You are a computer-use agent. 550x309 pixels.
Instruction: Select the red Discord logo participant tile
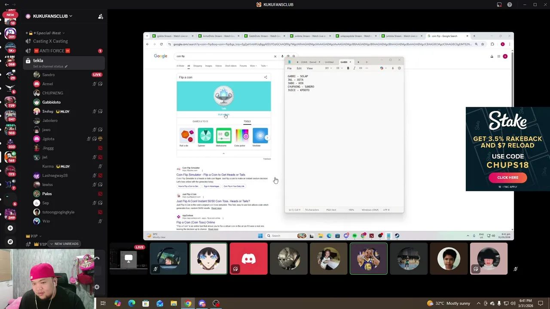248,259
